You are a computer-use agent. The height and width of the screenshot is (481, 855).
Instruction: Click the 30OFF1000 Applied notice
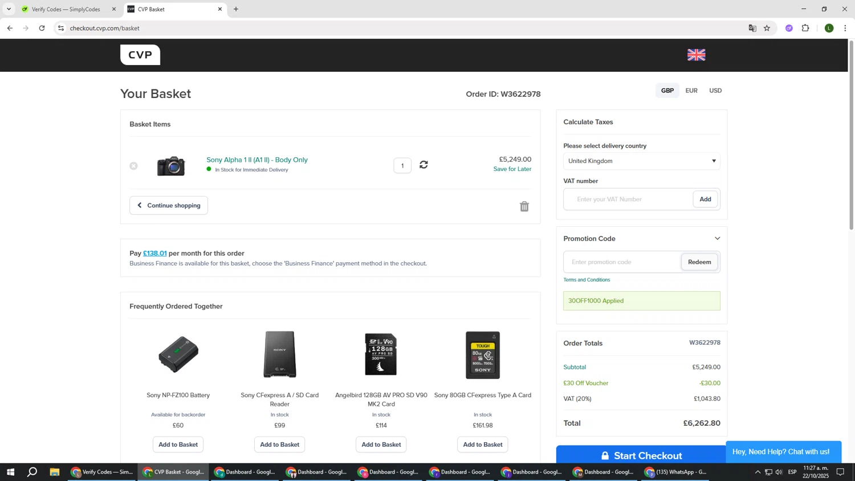click(642, 301)
